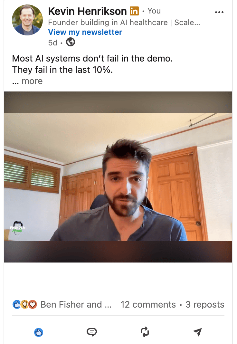Click the Founder Mode logo in video
Image resolution: width=237 pixels, height=344 pixels.
coord(17,228)
